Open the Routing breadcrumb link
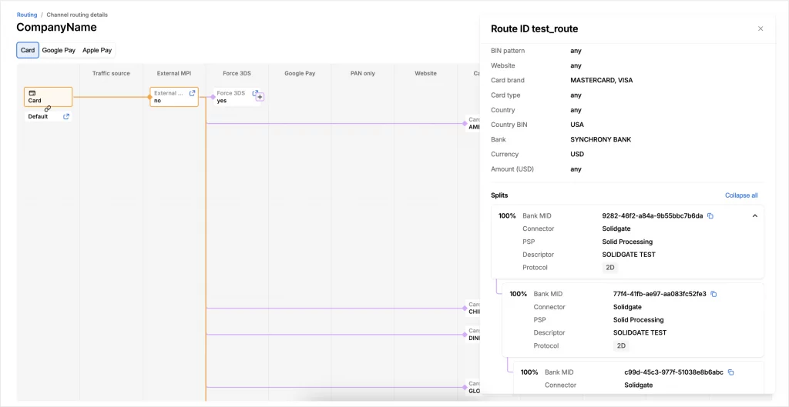This screenshot has height=407, width=789. point(27,15)
